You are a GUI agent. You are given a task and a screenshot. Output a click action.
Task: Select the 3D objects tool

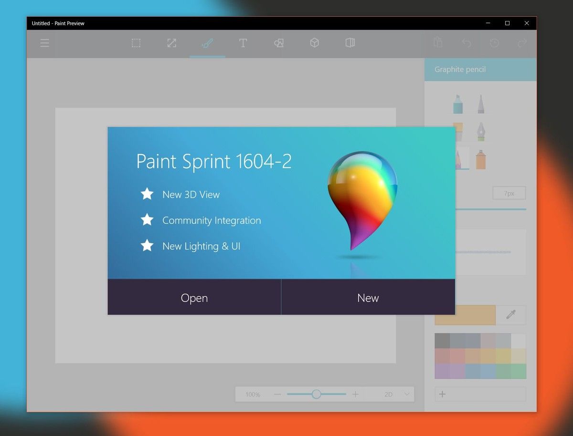(x=314, y=43)
